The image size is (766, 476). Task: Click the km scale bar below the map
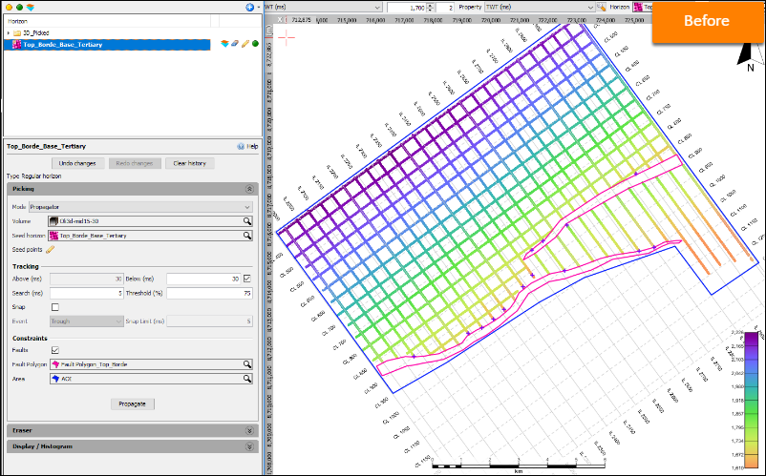(x=519, y=466)
